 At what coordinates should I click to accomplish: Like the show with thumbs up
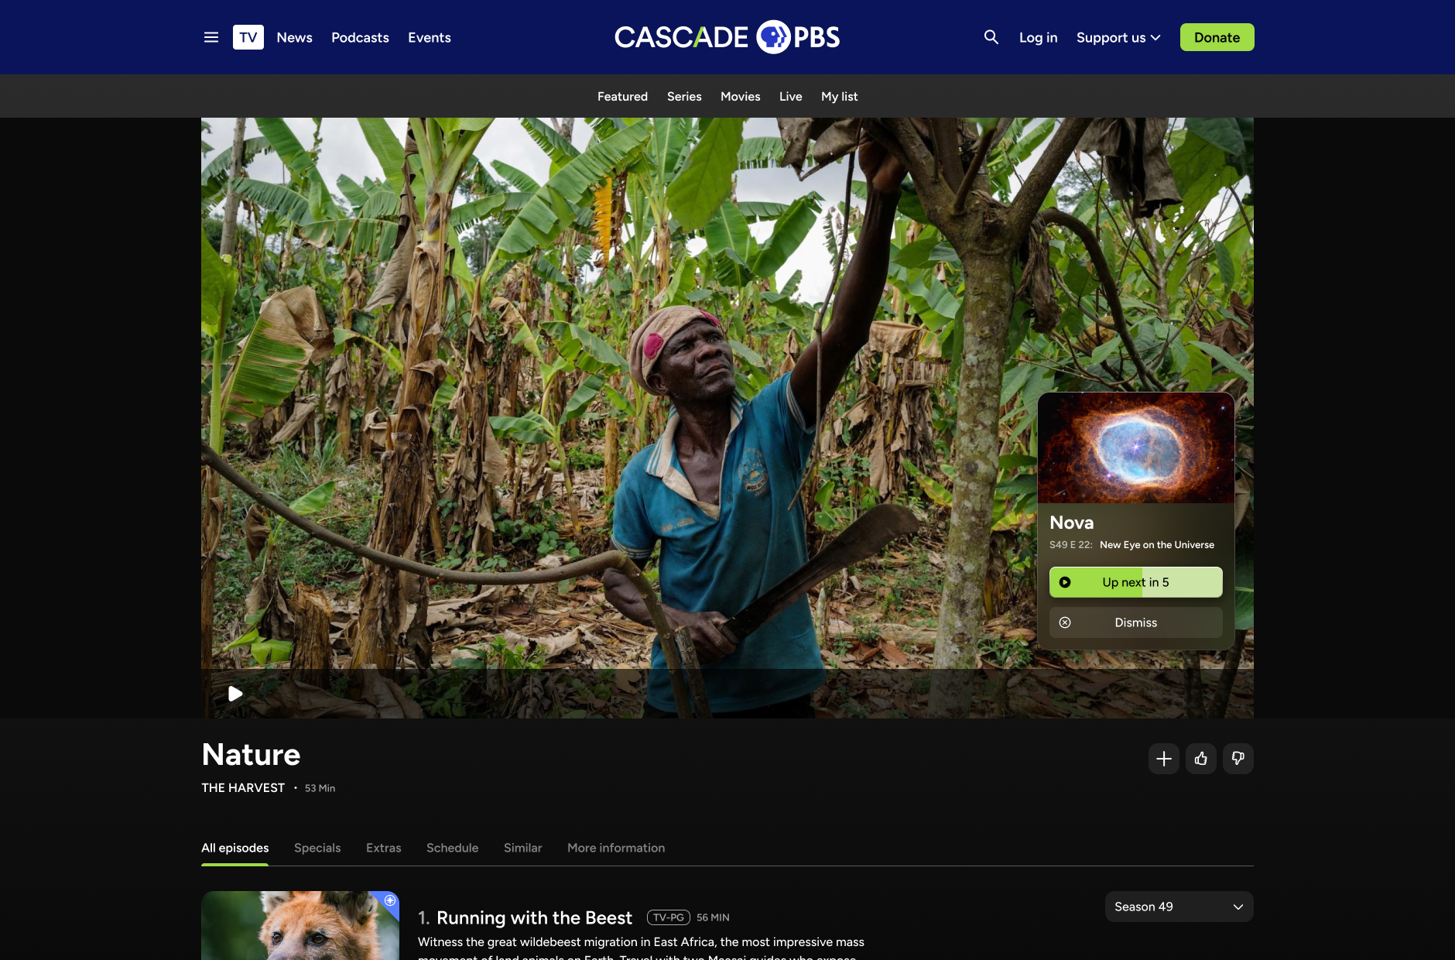pos(1200,759)
